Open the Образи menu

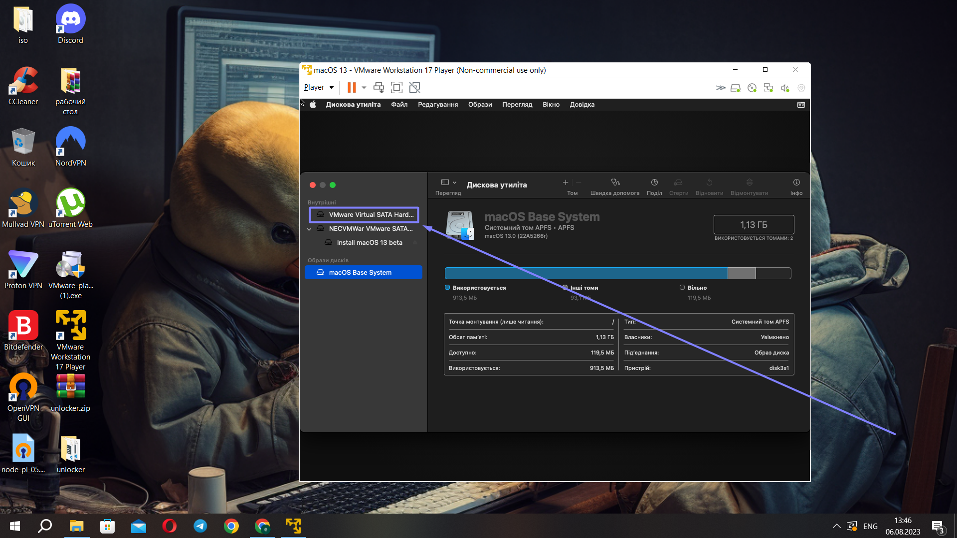tap(480, 105)
